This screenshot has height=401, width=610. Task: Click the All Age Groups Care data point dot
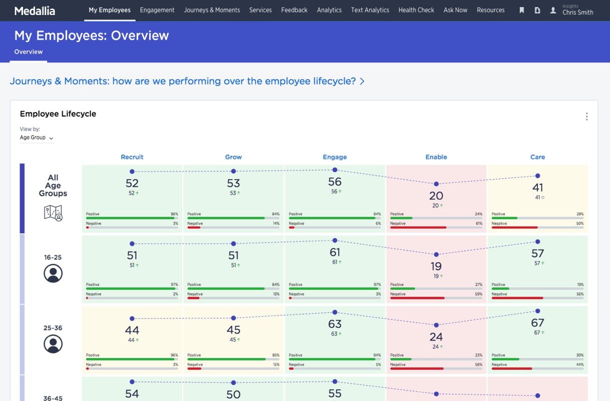(537, 176)
